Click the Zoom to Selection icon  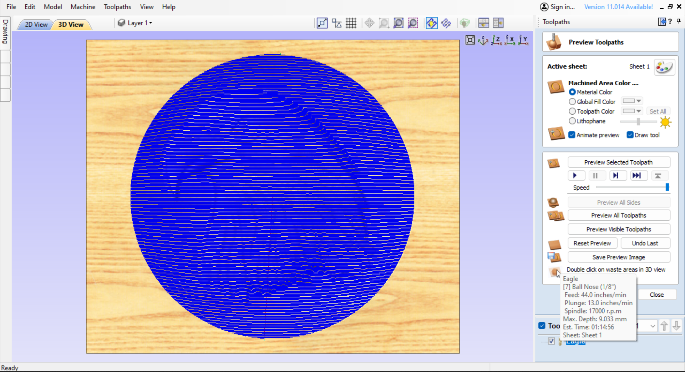tap(413, 23)
